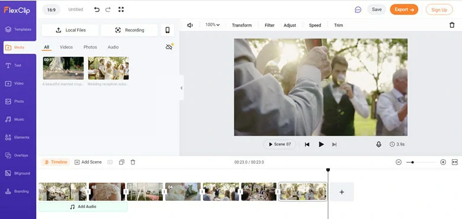The image size is (462, 219).
Task: Click the undo arrow icon
Action: pyautogui.click(x=97, y=9)
